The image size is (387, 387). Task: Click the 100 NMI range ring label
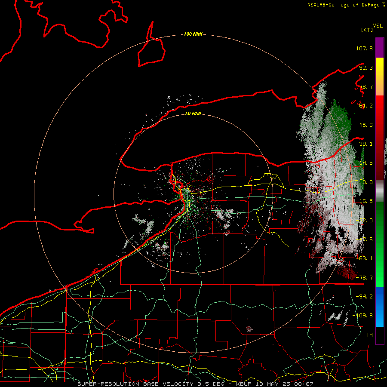tap(193, 34)
